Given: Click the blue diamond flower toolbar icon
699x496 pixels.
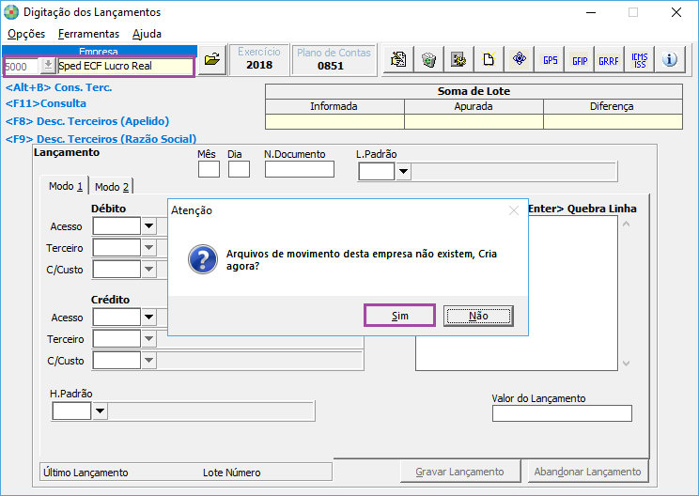Looking at the screenshot, I should click(519, 59).
